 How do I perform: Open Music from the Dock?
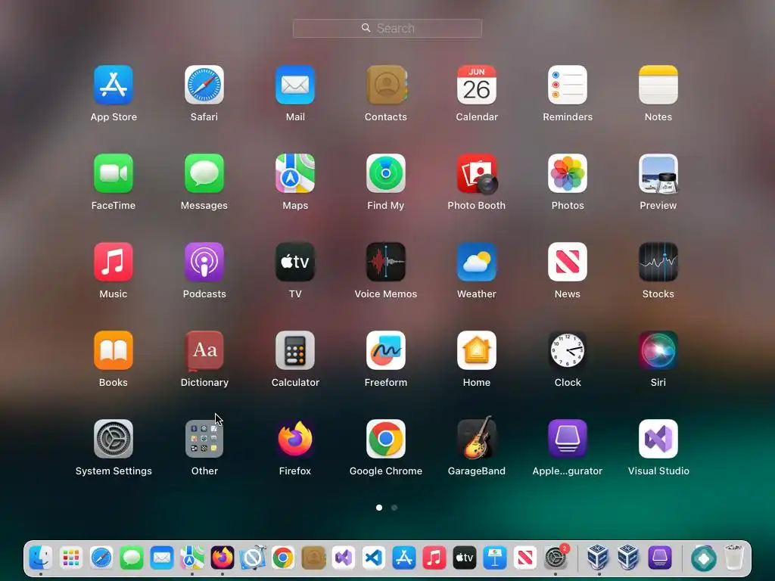[434, 558]
